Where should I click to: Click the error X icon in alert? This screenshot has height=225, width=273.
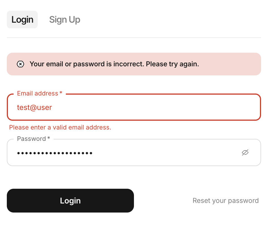[x=20, y=64]
